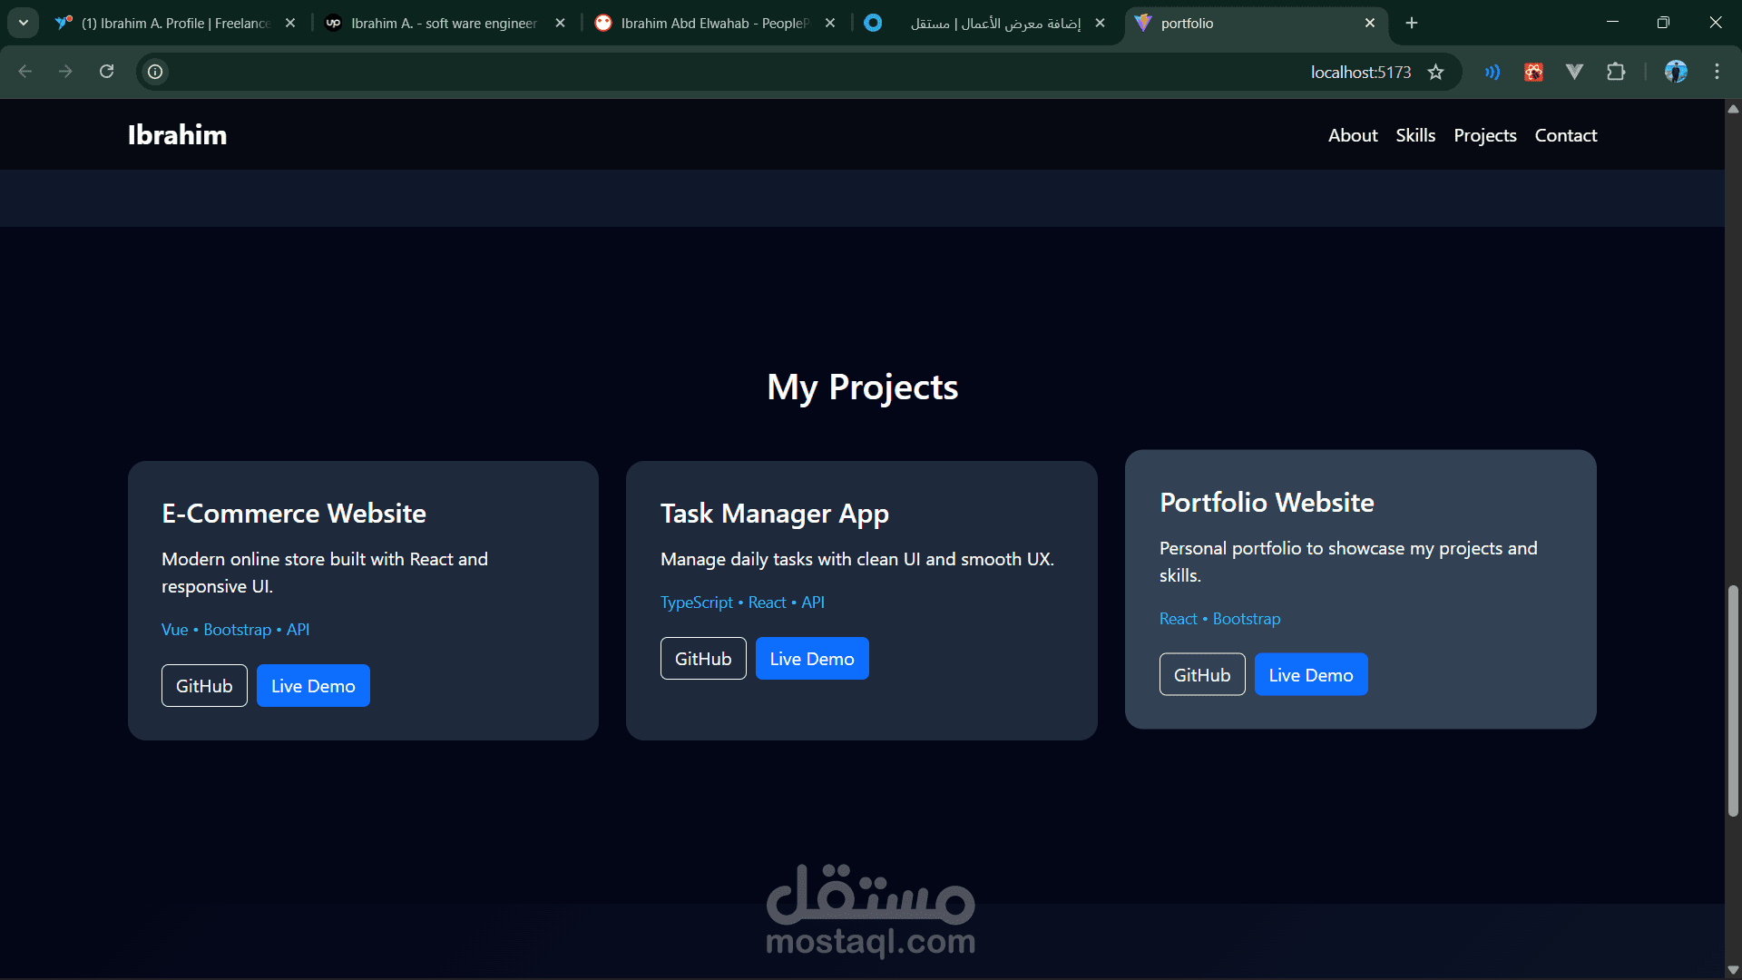Image resolution: width=1742 pixels, height=980 pixels.
Task: Bookmark this page with the star icon
Action: pos(1435,72)
